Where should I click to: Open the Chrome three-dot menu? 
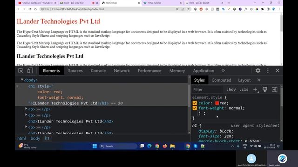tap(279, 9)
